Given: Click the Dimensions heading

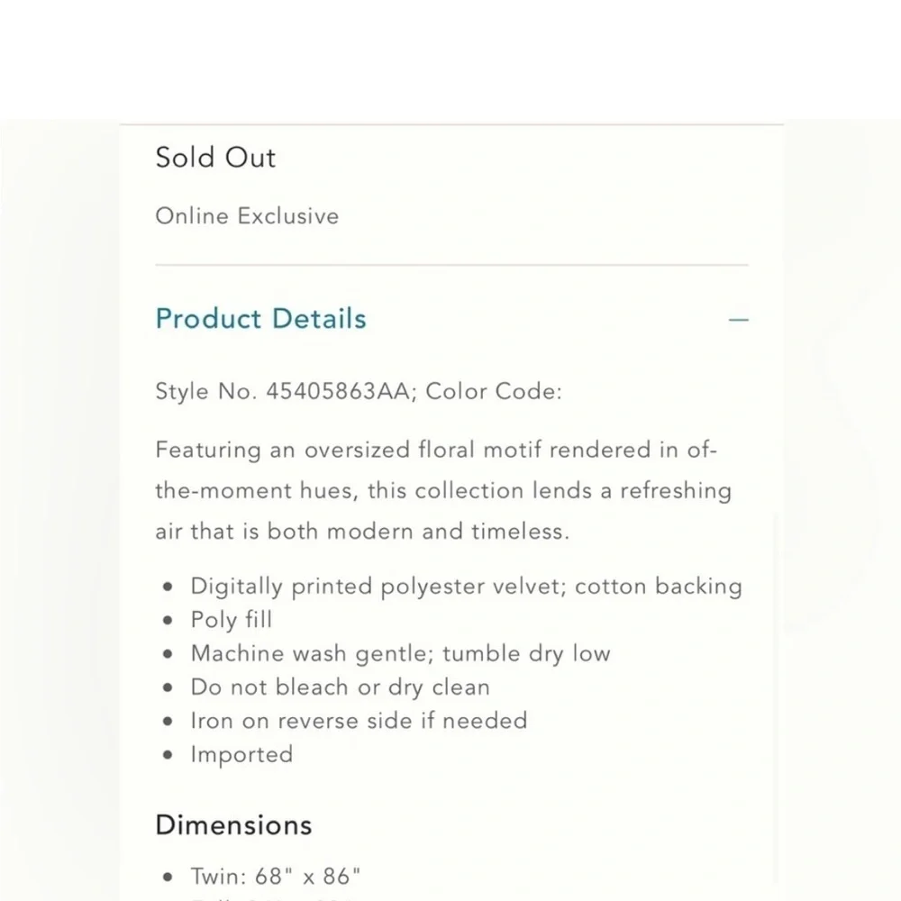Looking at the screenshot, I should point(234,825).
